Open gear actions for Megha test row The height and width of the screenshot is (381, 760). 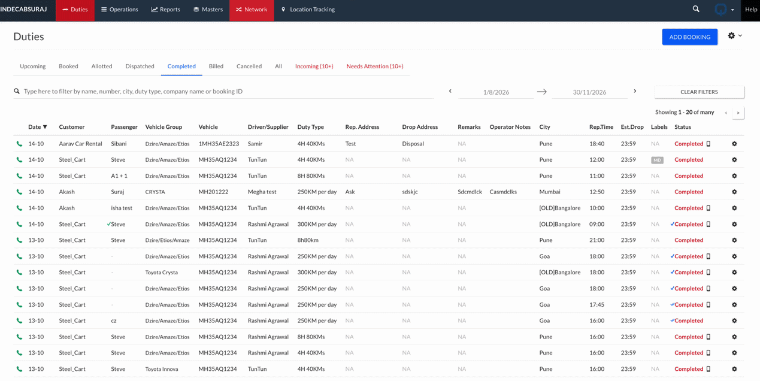click(734, 192)
